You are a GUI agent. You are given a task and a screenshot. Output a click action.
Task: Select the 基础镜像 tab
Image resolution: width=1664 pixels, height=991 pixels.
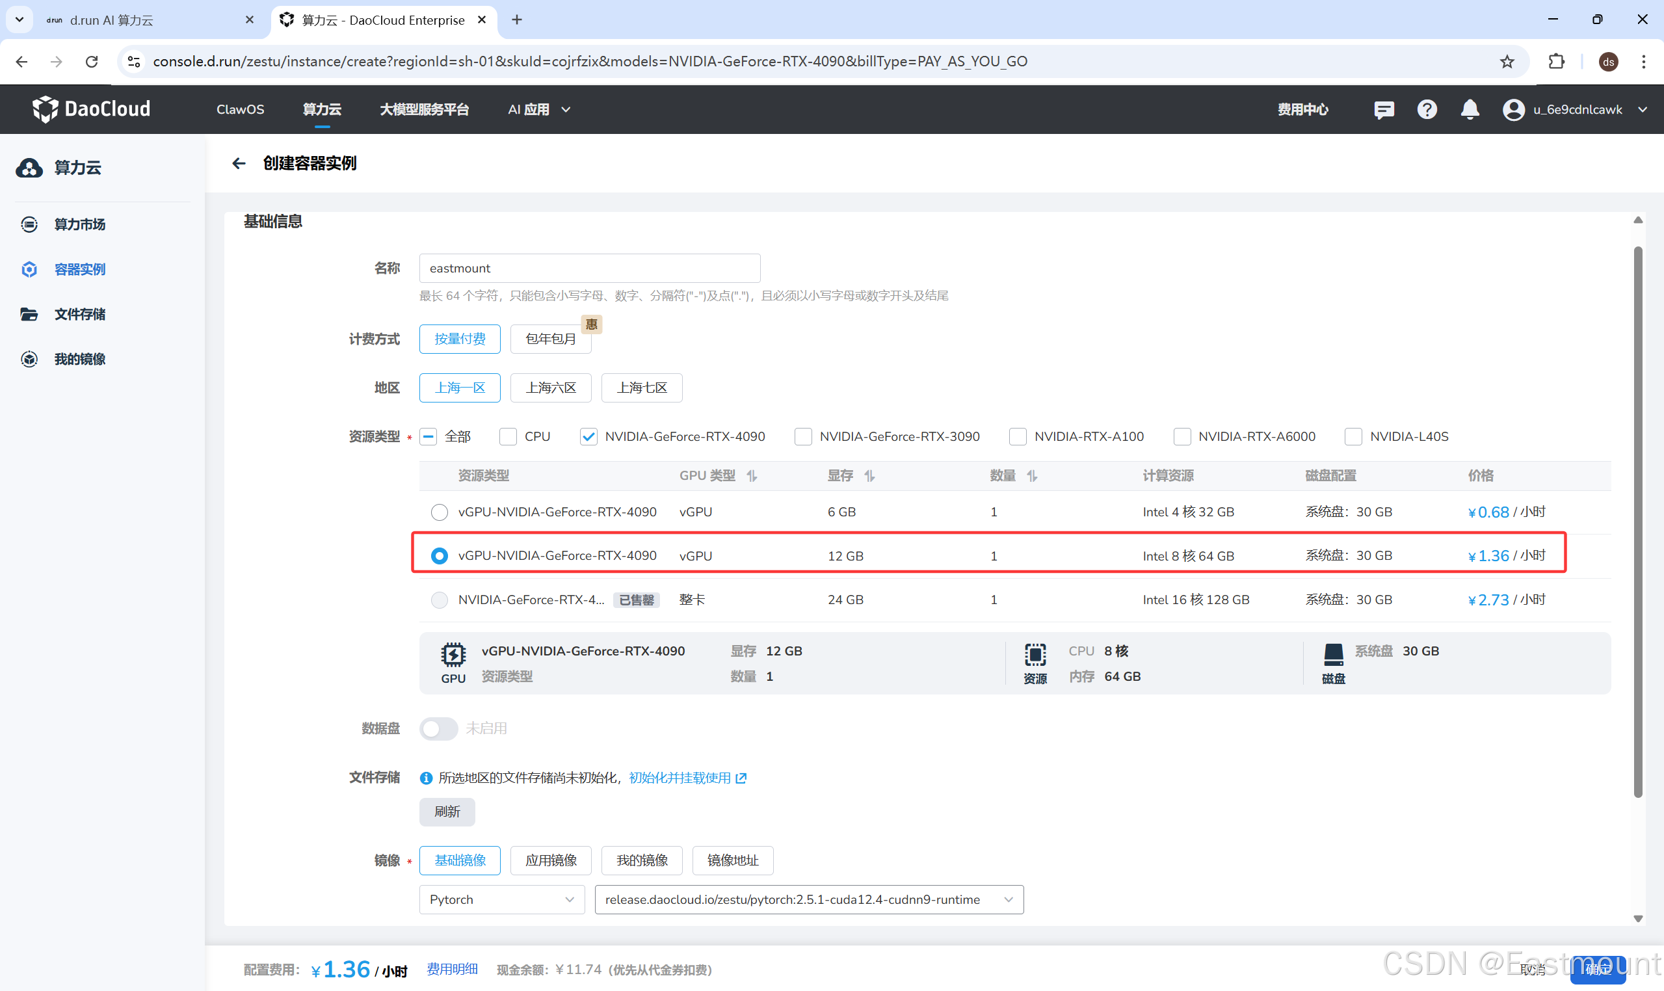point(460,860)
